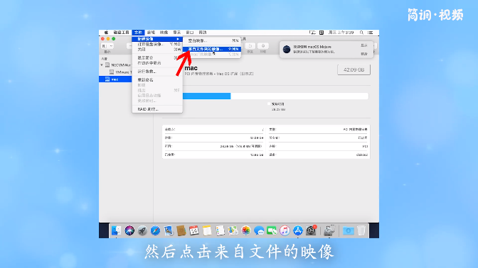Open App Store from the Dock
This screenshot has height=268, width=478.
click(298, 230)
